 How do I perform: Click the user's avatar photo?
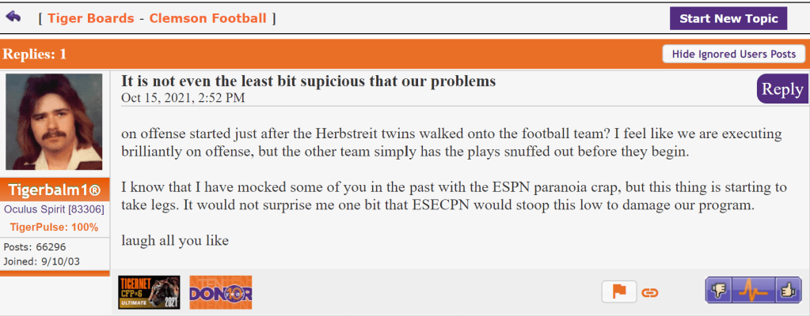[x=55, y=122]
